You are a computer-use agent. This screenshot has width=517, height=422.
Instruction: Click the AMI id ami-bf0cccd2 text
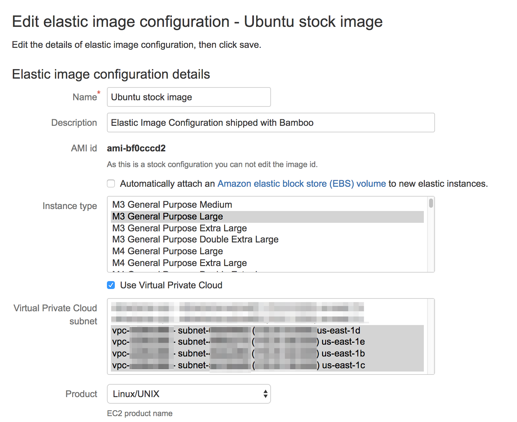tap(136, 148)
